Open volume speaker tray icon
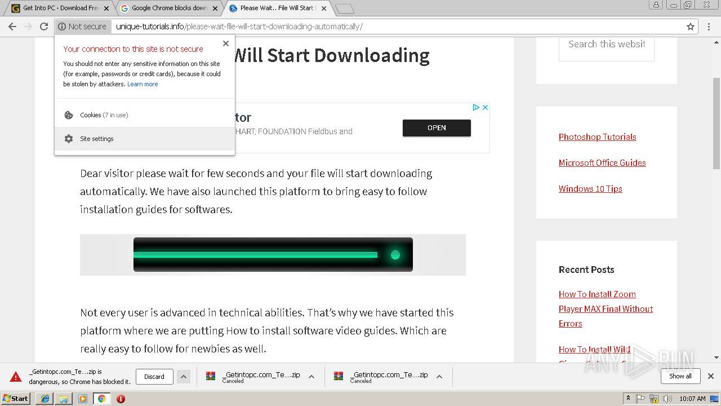 [667, 399]
